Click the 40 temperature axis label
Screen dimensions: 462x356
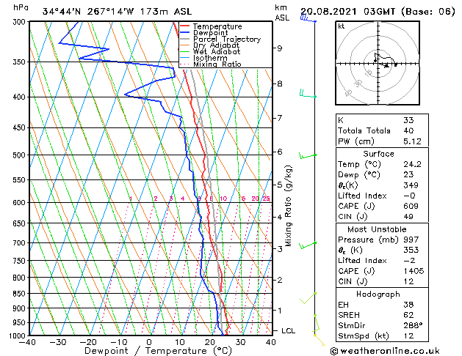[271, 342]
